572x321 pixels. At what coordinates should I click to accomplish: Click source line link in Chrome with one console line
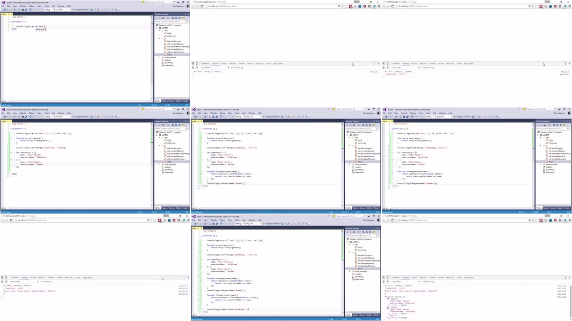[375, 71]
